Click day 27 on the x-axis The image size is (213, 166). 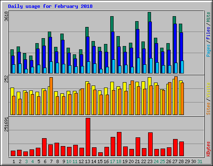(x=175, y=161)
